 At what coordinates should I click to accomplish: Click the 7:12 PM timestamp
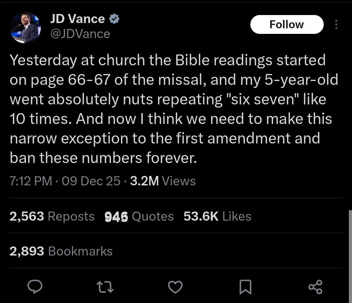click(x=31, y=181)
